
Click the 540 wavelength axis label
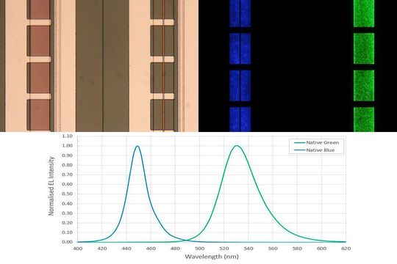[x=248, y=249]
